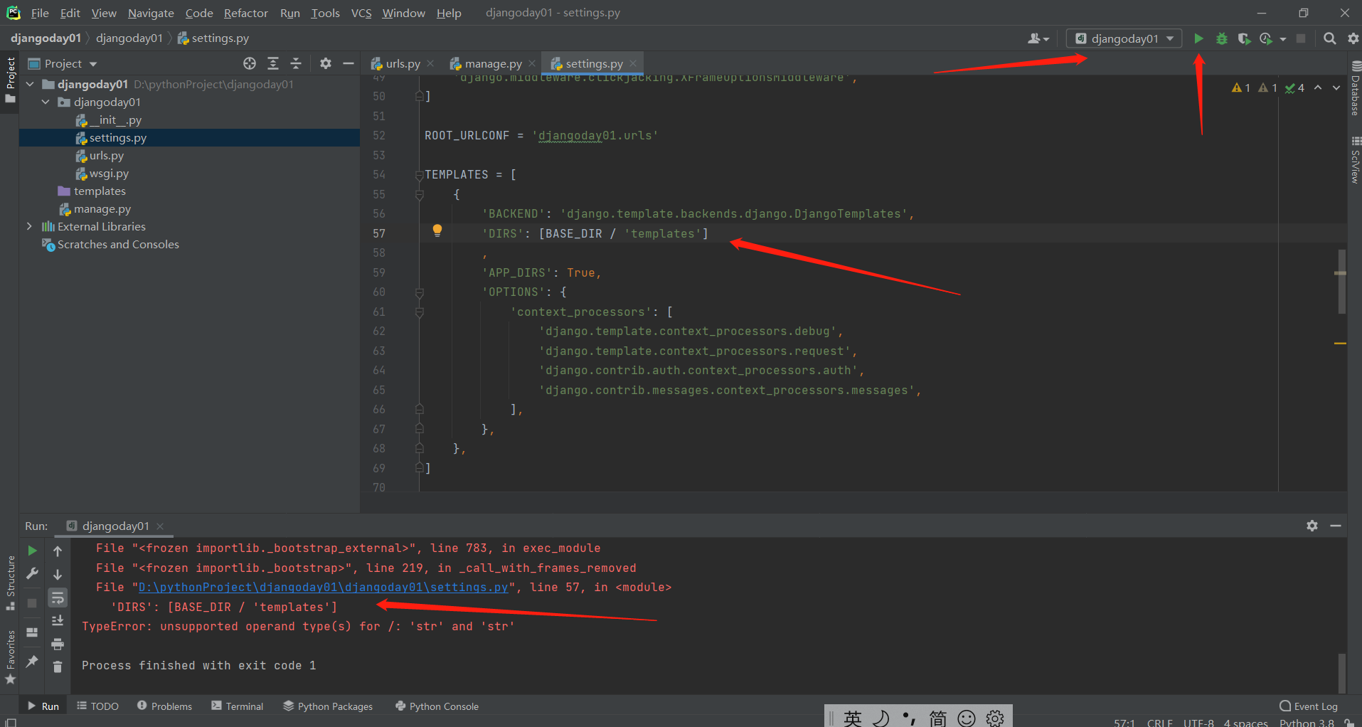Start debugging with the green bug icon
Viewport: 1362px width, 727px height.
(x=1221, y=38)
